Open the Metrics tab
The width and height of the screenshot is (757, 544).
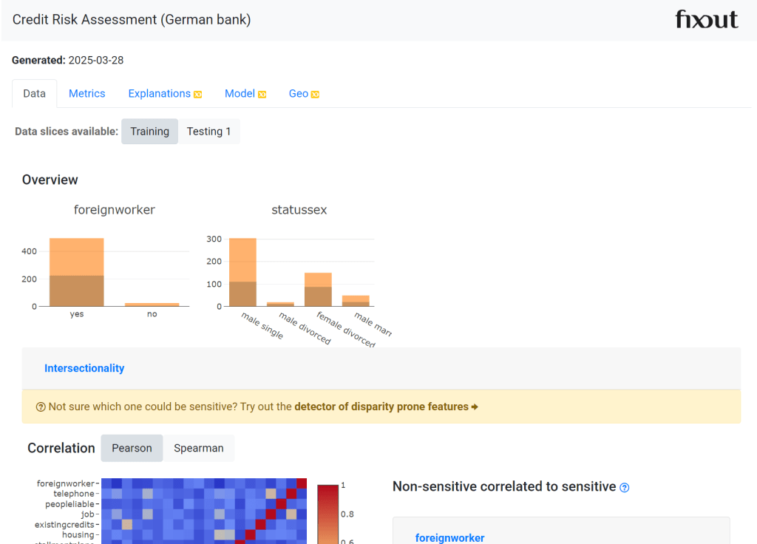tap(86, 94)
